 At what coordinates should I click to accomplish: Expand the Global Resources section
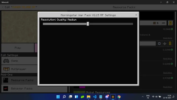pos(98,92)
